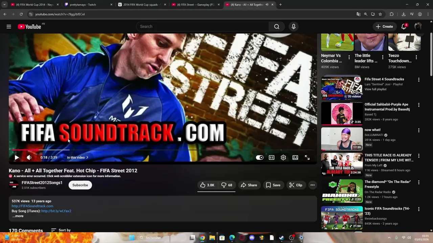Screen dimensions: 433x243
Task: Open the Chrome three-dot menu
Action: coord(428,14)
